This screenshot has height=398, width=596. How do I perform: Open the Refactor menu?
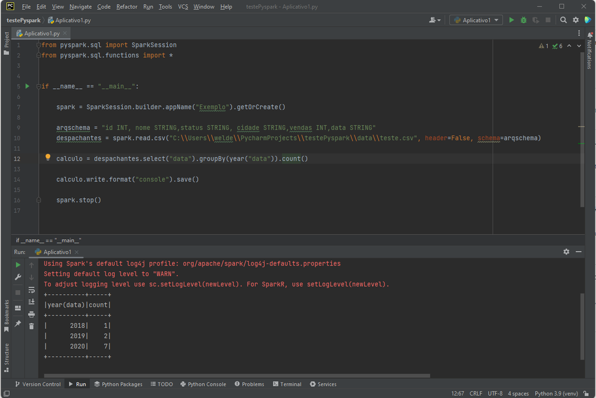(x=126, y=7)
